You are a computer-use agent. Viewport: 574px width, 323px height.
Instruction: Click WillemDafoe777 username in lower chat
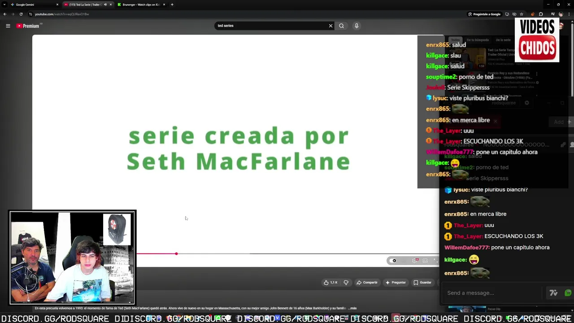click(x=466, y=248)
